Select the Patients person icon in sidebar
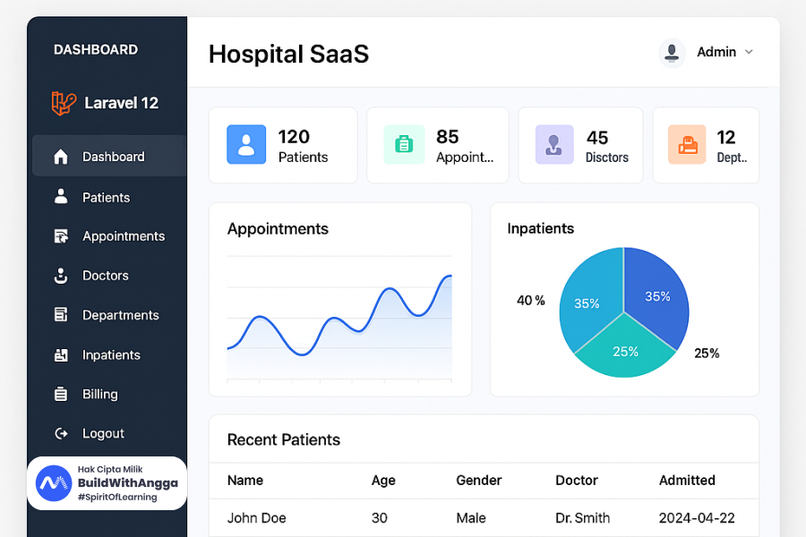The image size is (806, 537). 61,196
